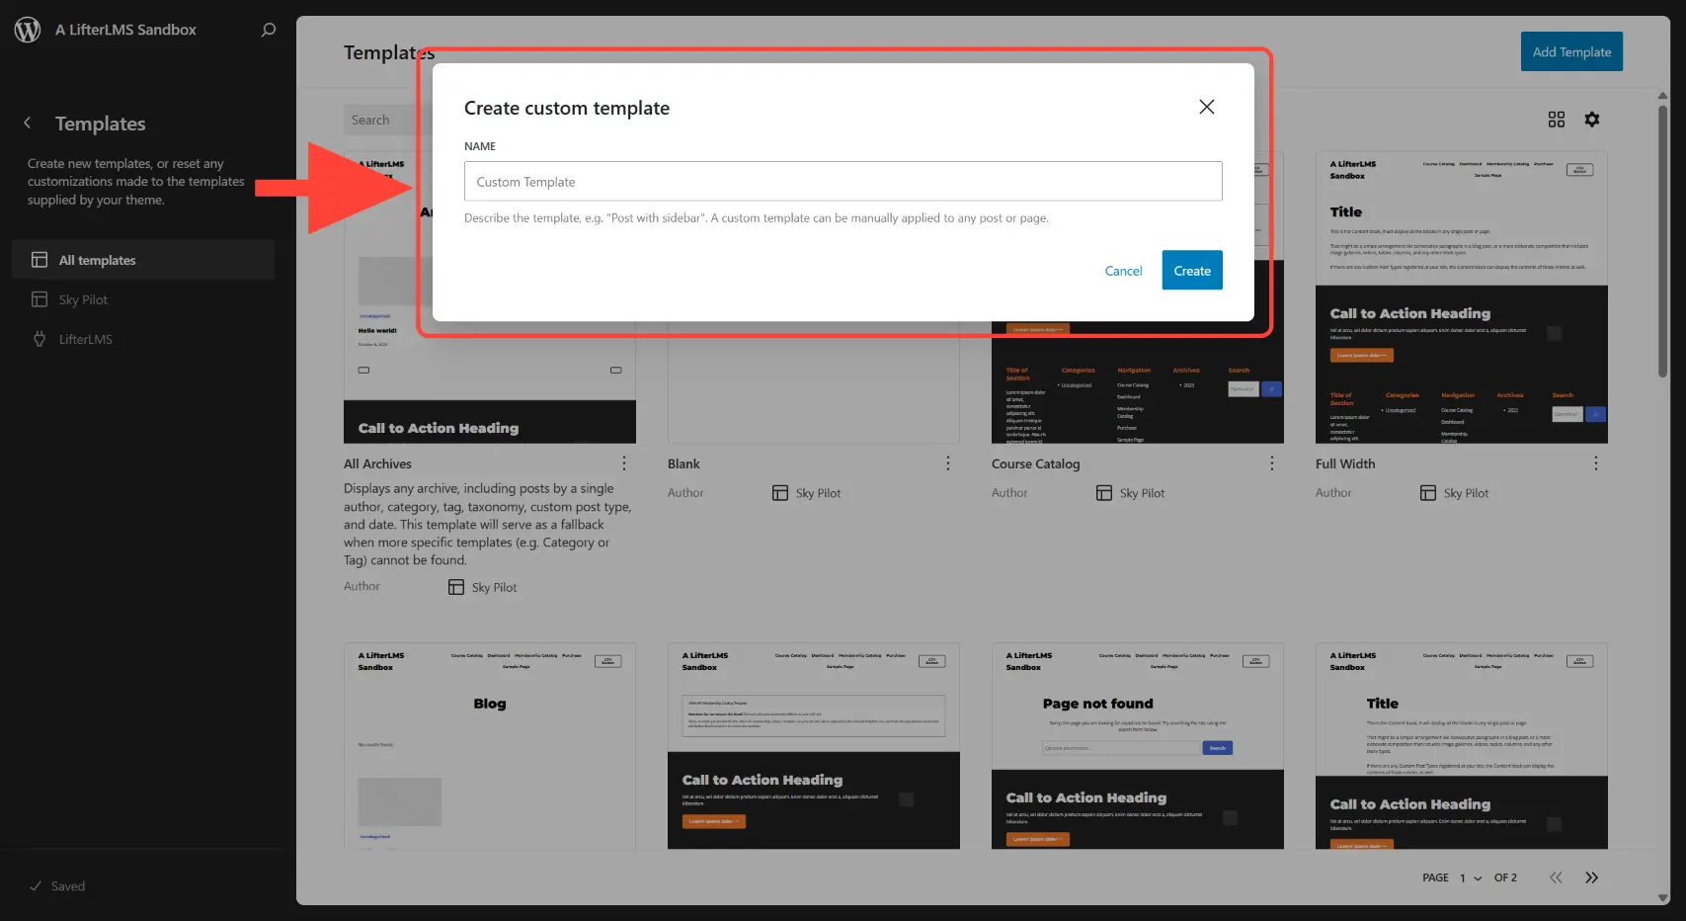This screenshot has width=1686, height=921.
Task: Open the sidebar search with magnifier icon
Action: tap(267, 30)
